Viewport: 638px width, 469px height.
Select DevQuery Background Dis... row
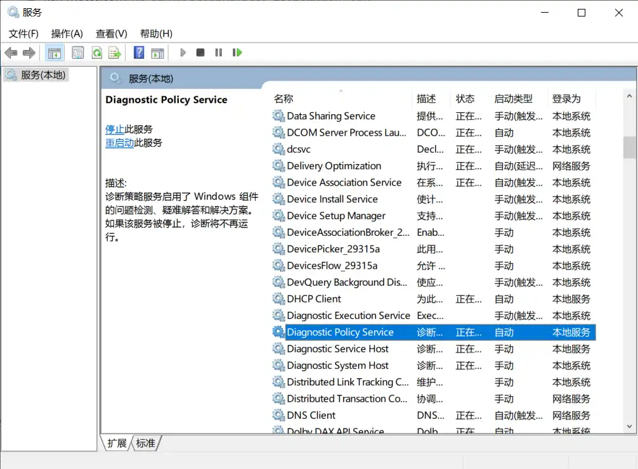[433, 282]
